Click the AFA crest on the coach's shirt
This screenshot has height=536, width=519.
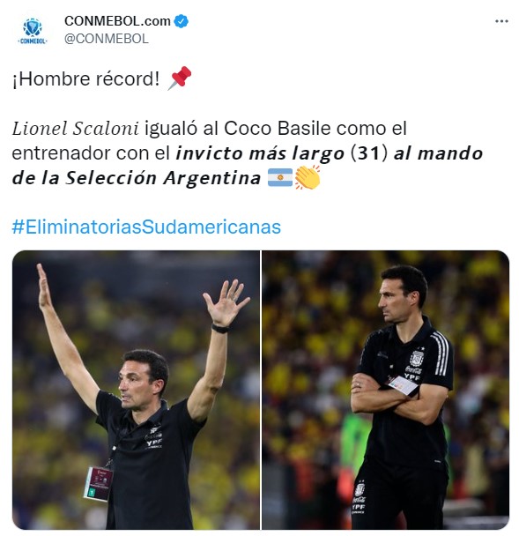pos(416,358)
